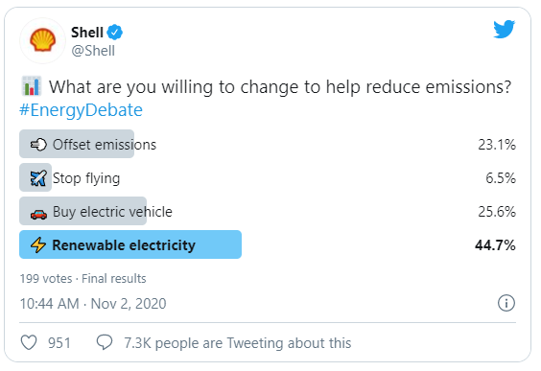Open 7.3K people are Tweeting about this
The width and height of the screenshot is (541, 371).
click(238, 343)
